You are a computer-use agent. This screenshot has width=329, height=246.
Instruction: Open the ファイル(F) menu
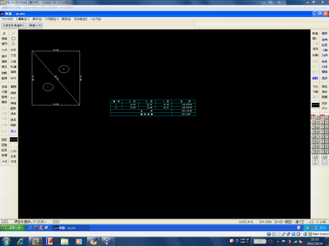coord(7,19)
